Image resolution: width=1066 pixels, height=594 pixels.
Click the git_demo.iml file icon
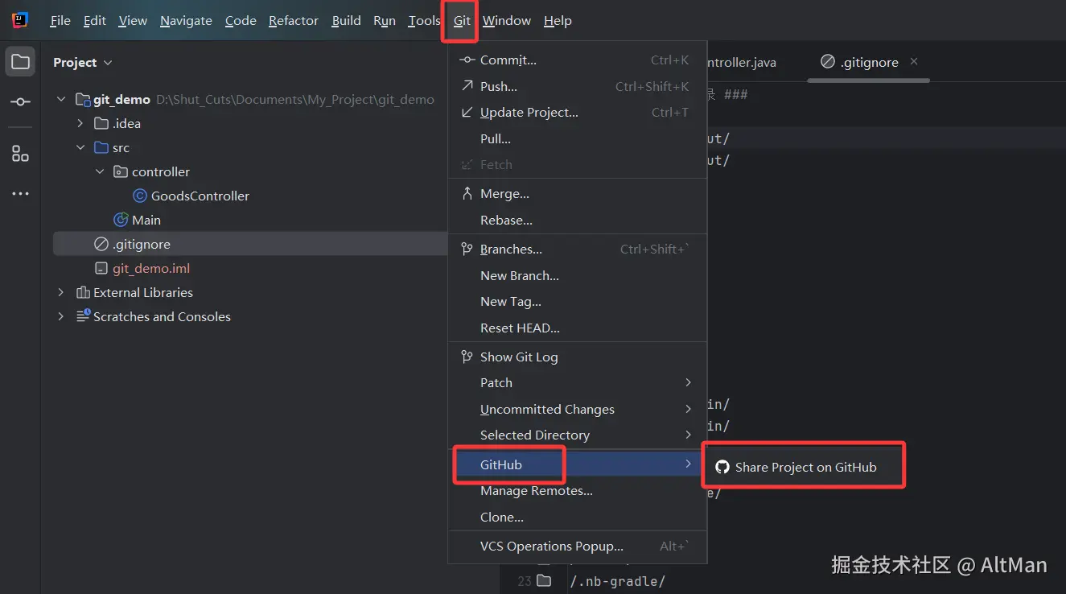click(101, 268)
